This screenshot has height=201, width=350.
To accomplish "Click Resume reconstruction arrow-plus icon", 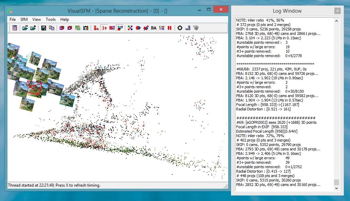I will point(146,28).
